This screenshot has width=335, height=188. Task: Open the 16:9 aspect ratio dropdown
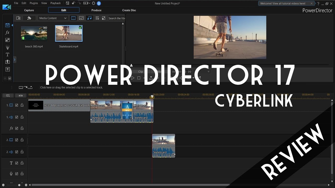pos(86,3)
